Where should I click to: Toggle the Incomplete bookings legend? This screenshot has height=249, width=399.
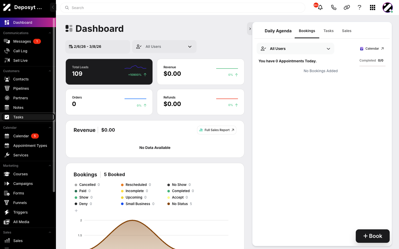(x=134, y=191)
